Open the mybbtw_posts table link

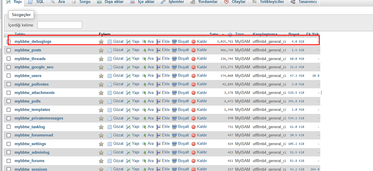pyautogui.click(x=28, y=50)
